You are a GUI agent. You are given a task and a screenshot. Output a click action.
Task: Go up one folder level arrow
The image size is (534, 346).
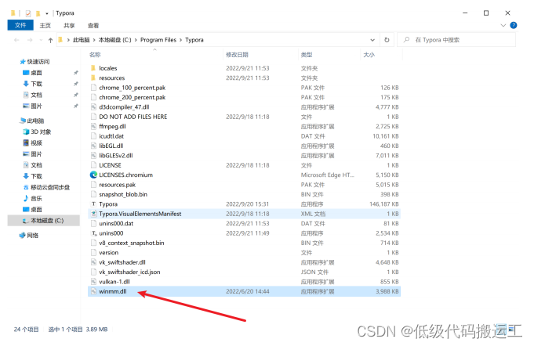click(50, 40)
